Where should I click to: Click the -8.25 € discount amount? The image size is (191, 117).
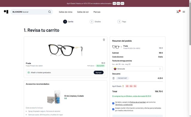tap(160, 78)
